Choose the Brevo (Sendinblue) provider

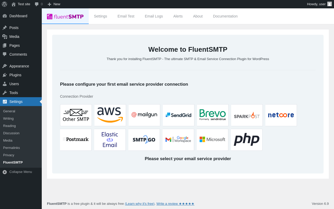[x=213, y=115]
